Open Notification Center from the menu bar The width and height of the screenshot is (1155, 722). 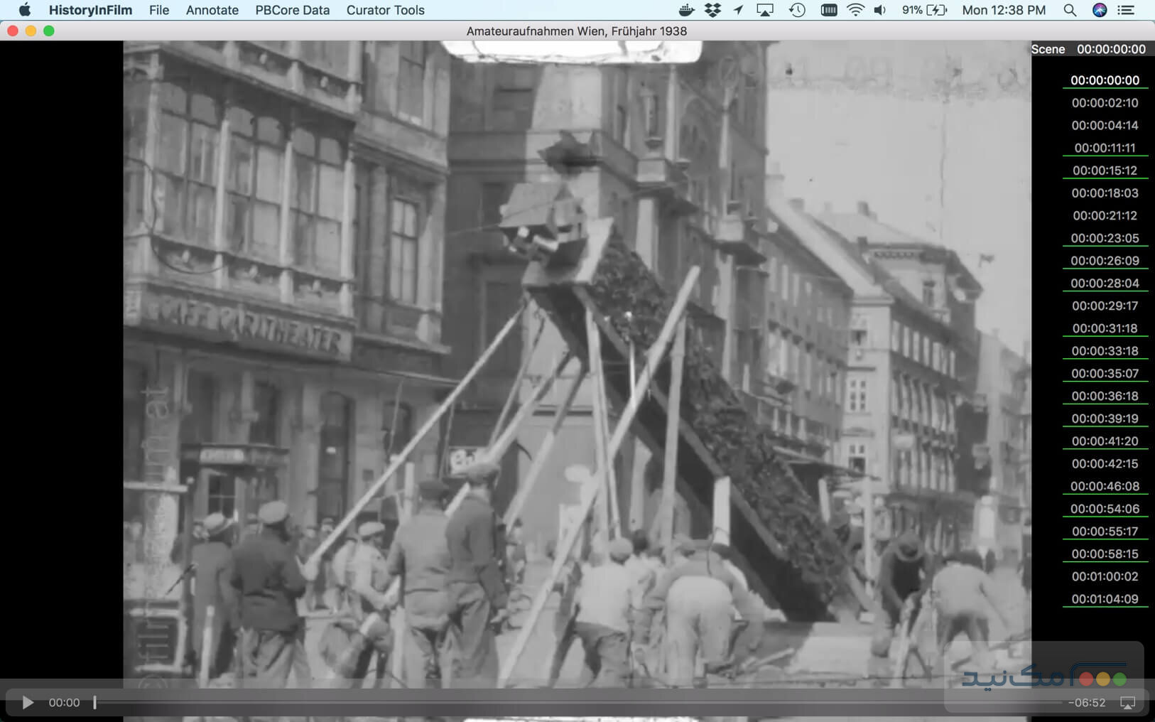pos(1125,10)
